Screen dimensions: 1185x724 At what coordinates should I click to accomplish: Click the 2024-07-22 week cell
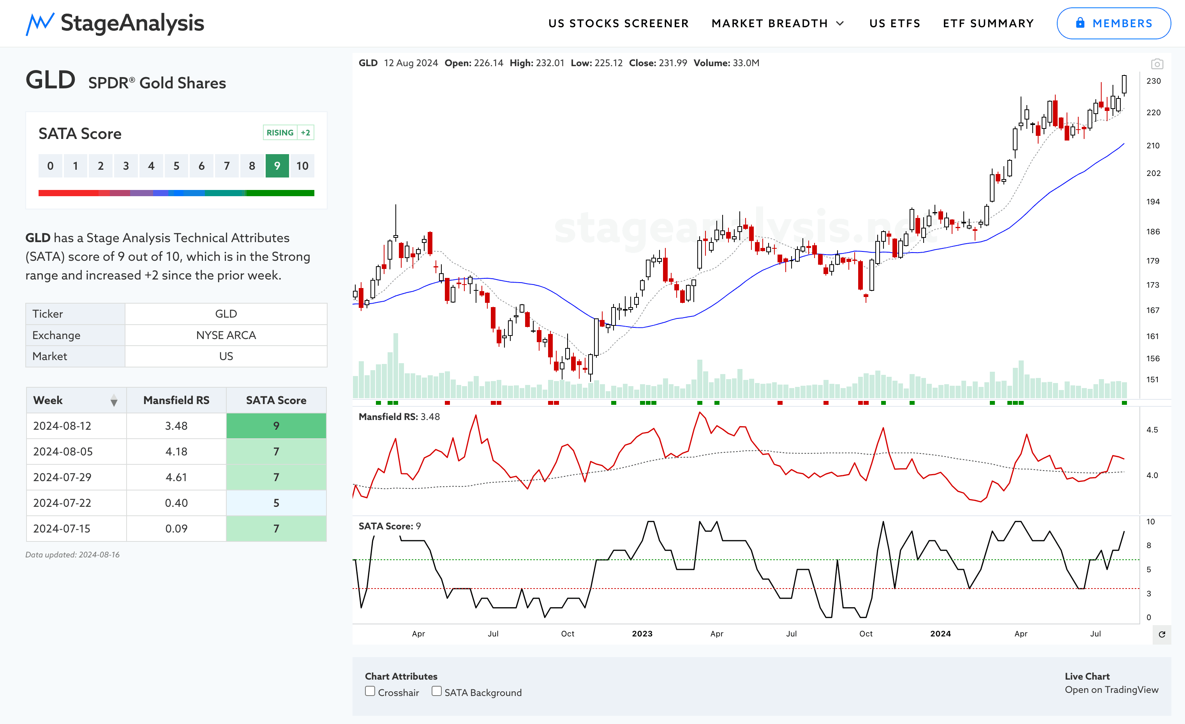pyautogui.click(x=76, y=503)
